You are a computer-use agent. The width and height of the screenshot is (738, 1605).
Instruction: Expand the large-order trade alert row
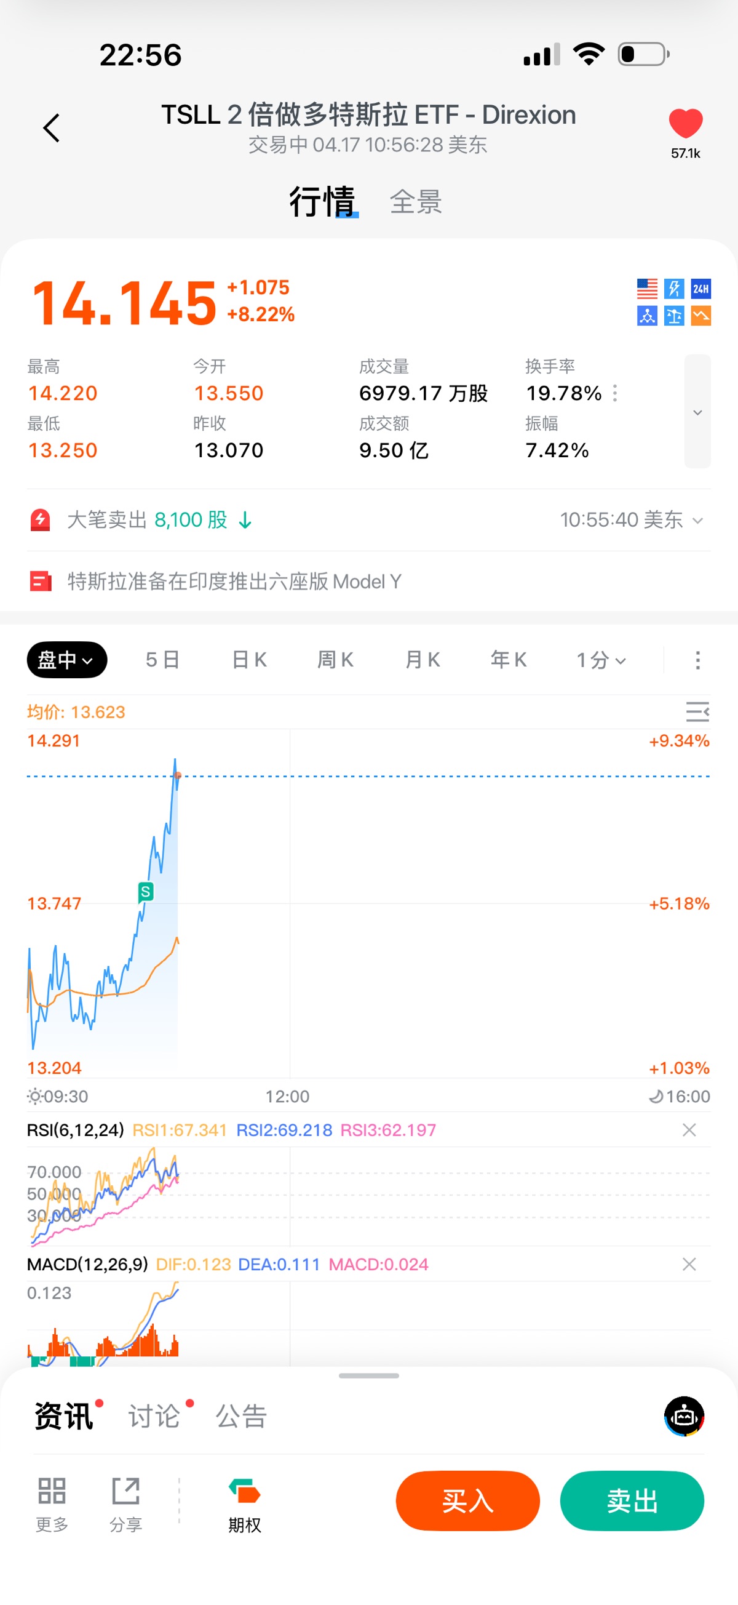[x=697, y=520]
